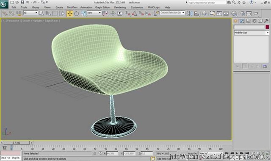Open a file from quick access toolbar
The image size is (271, 161).
(17, 3)
